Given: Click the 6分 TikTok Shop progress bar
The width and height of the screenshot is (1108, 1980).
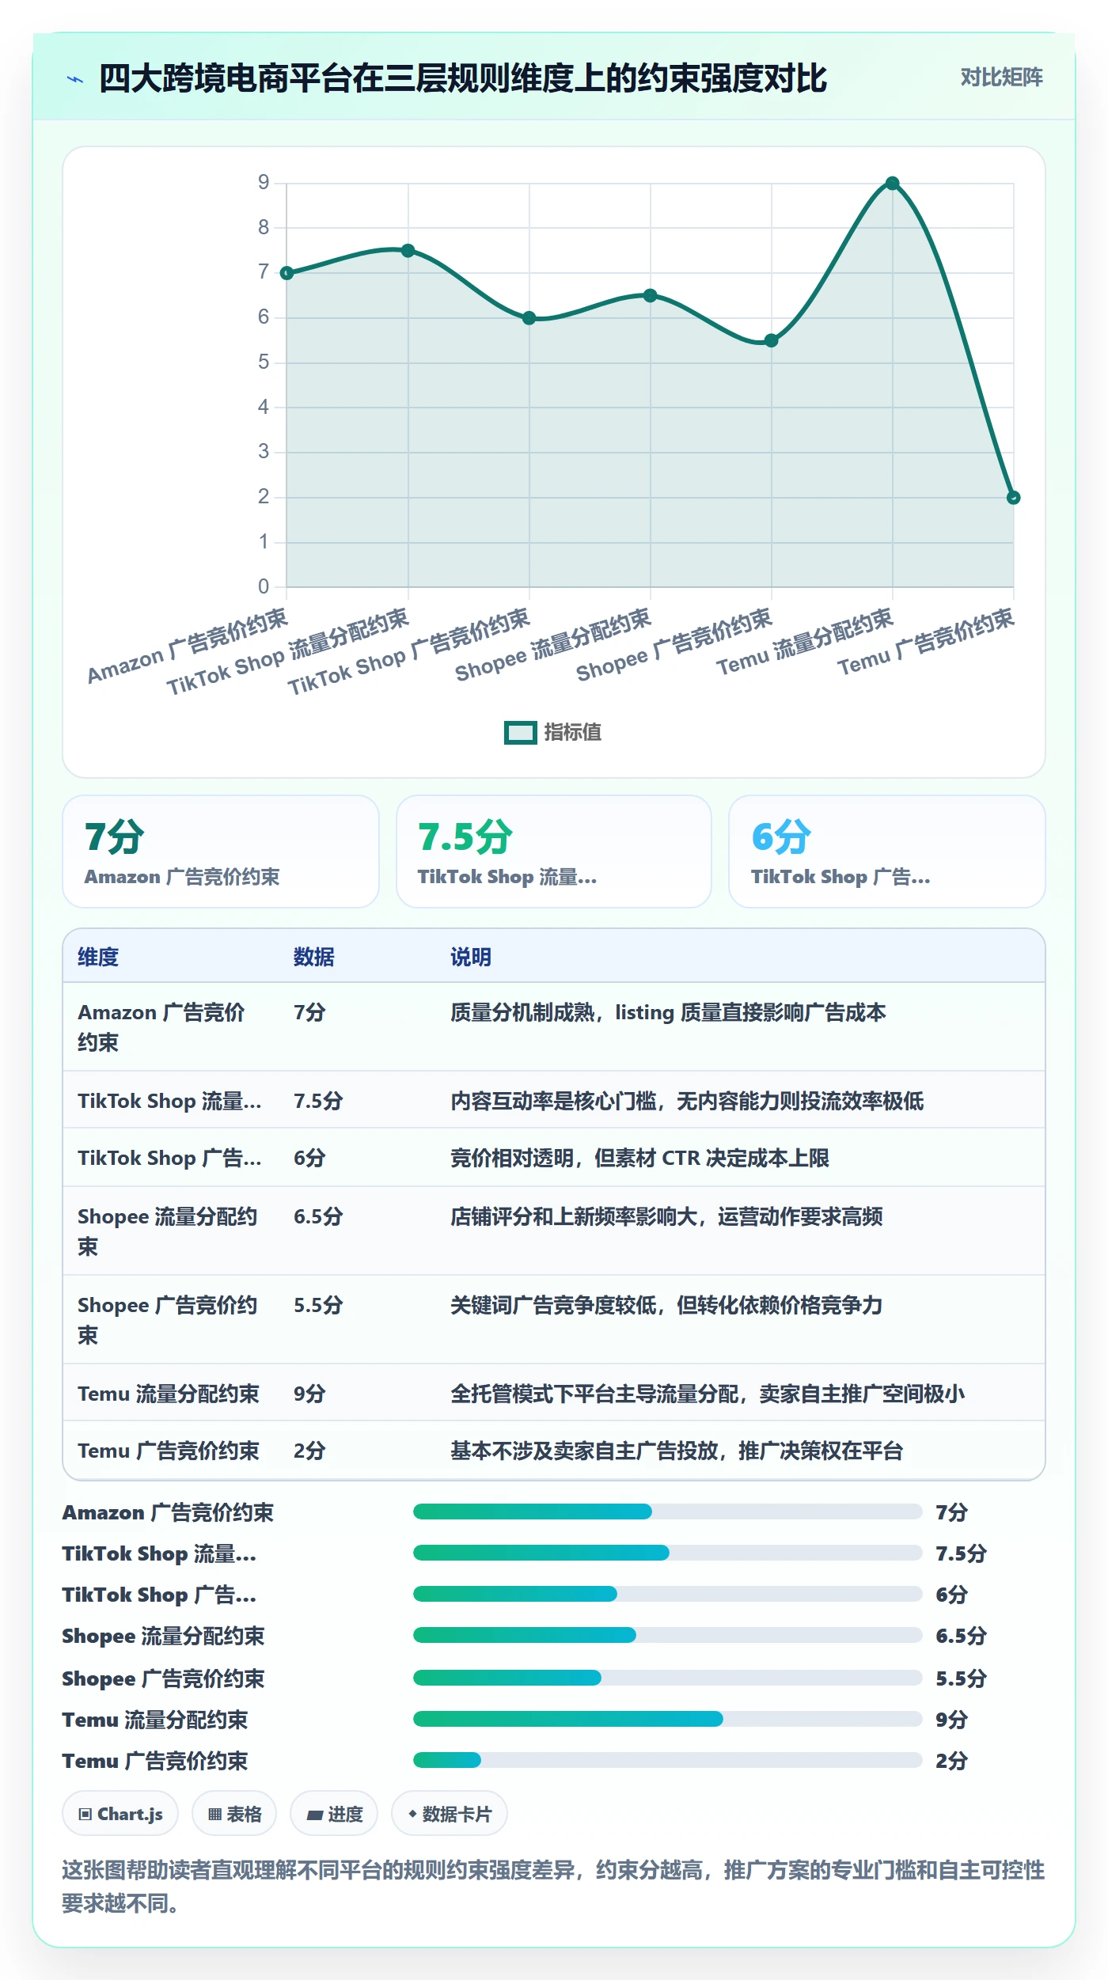Looking at the screenshot, I should click(668, 1594).
